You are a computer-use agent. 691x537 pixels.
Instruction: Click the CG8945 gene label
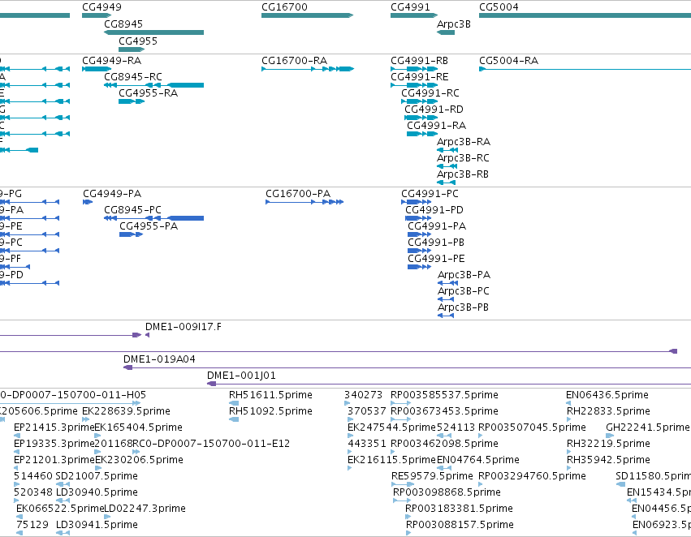pyautogui.click(x=123, y=24)
